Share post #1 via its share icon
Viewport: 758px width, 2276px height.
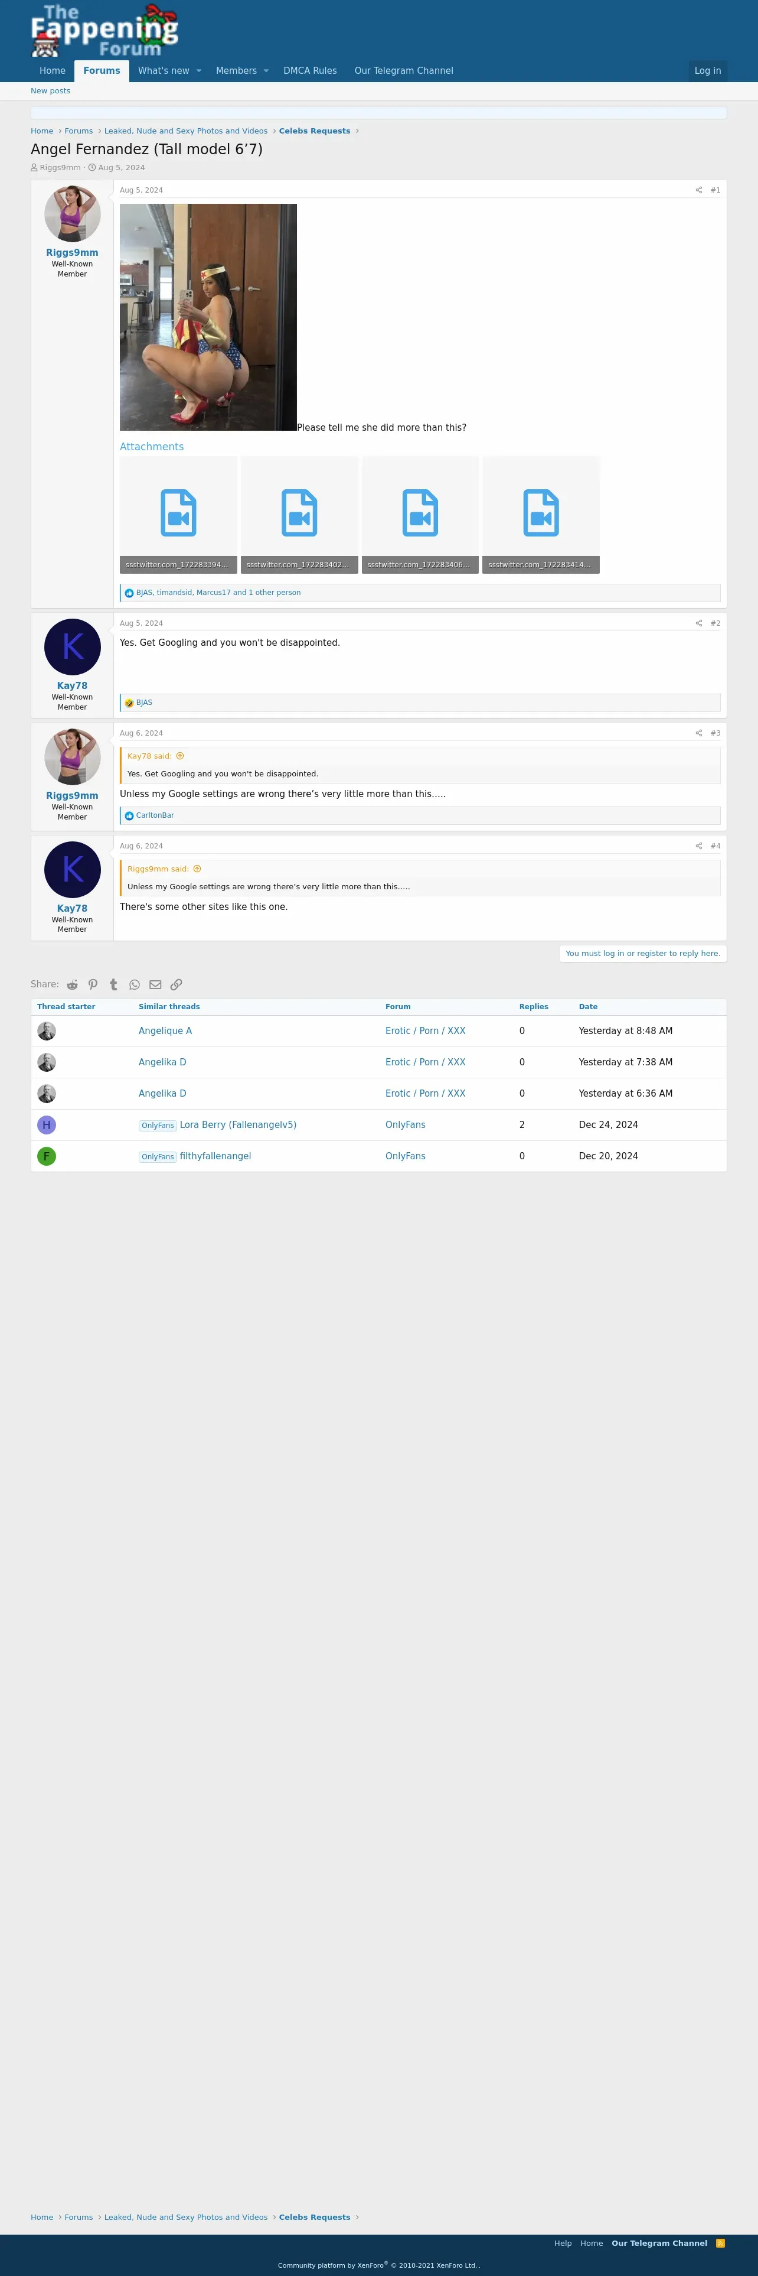(699, 190)
